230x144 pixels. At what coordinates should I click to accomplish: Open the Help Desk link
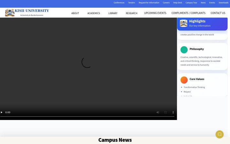point(178,3)
